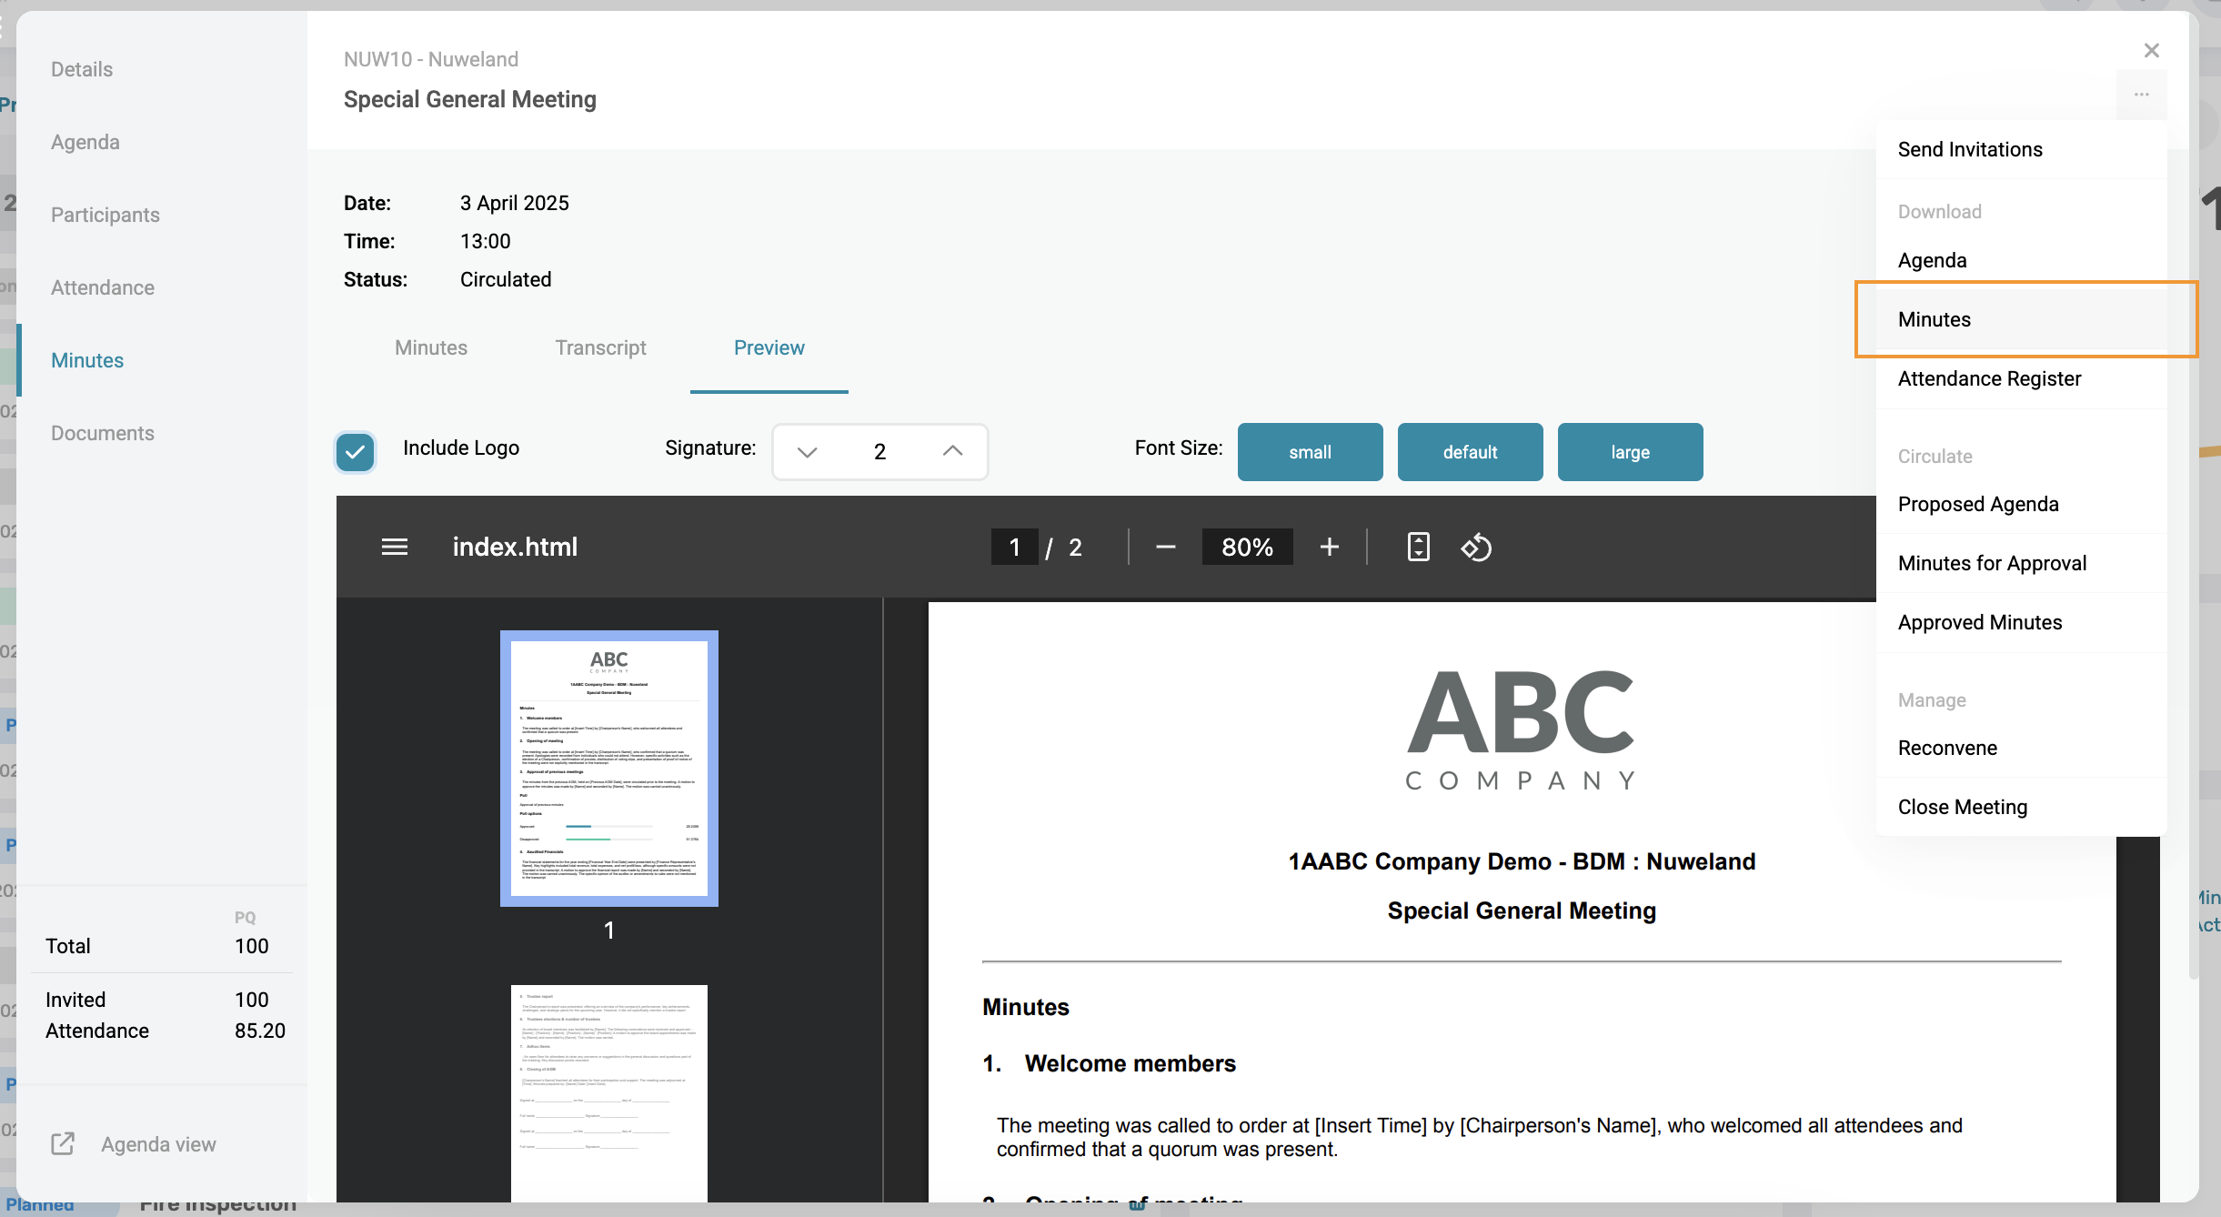Set font size to large

tap(1630, 452)
